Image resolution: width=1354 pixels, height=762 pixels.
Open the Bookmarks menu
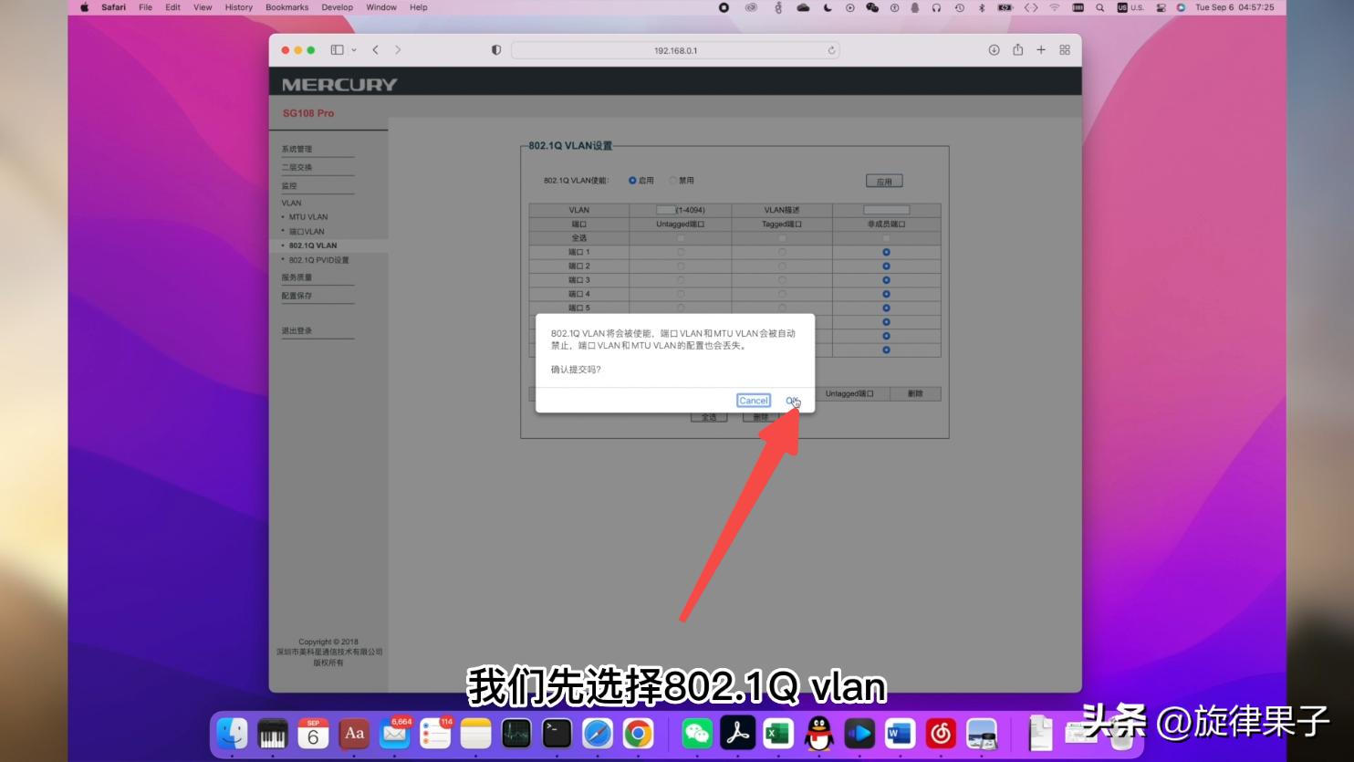(x=286, y=7)
